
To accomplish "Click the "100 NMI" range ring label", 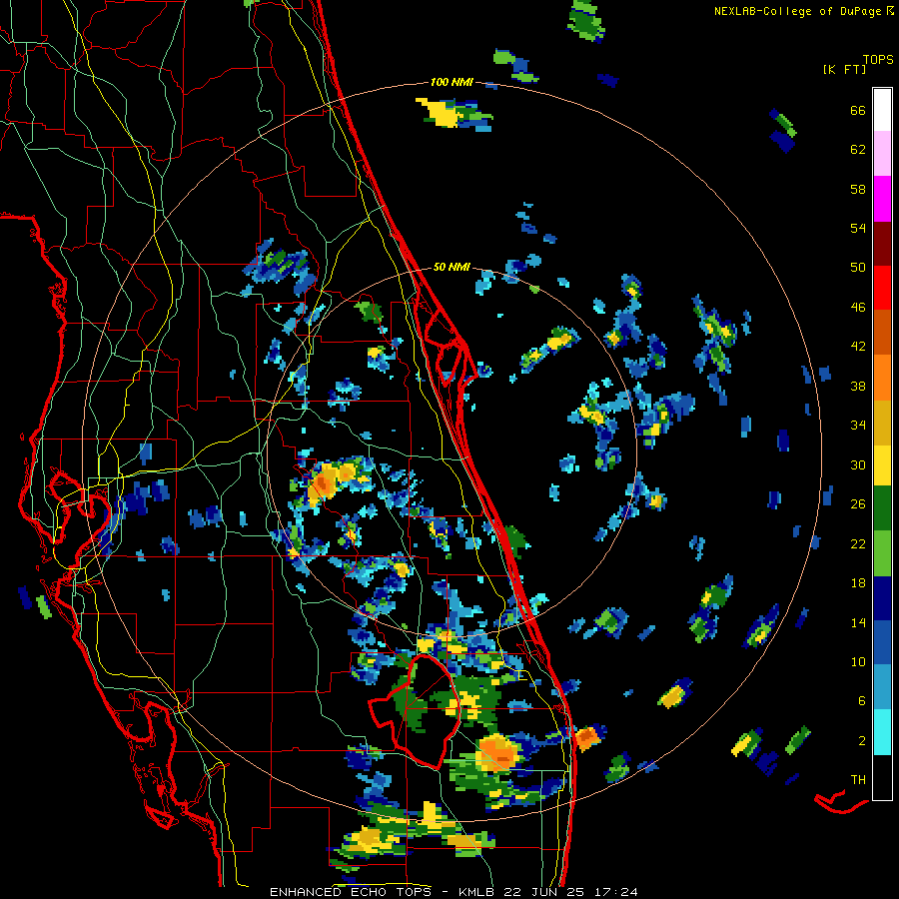I will [451, 82].
